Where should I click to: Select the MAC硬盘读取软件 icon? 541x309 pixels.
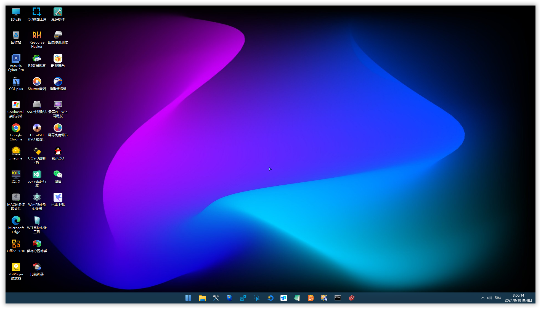(x=16, y=202)
